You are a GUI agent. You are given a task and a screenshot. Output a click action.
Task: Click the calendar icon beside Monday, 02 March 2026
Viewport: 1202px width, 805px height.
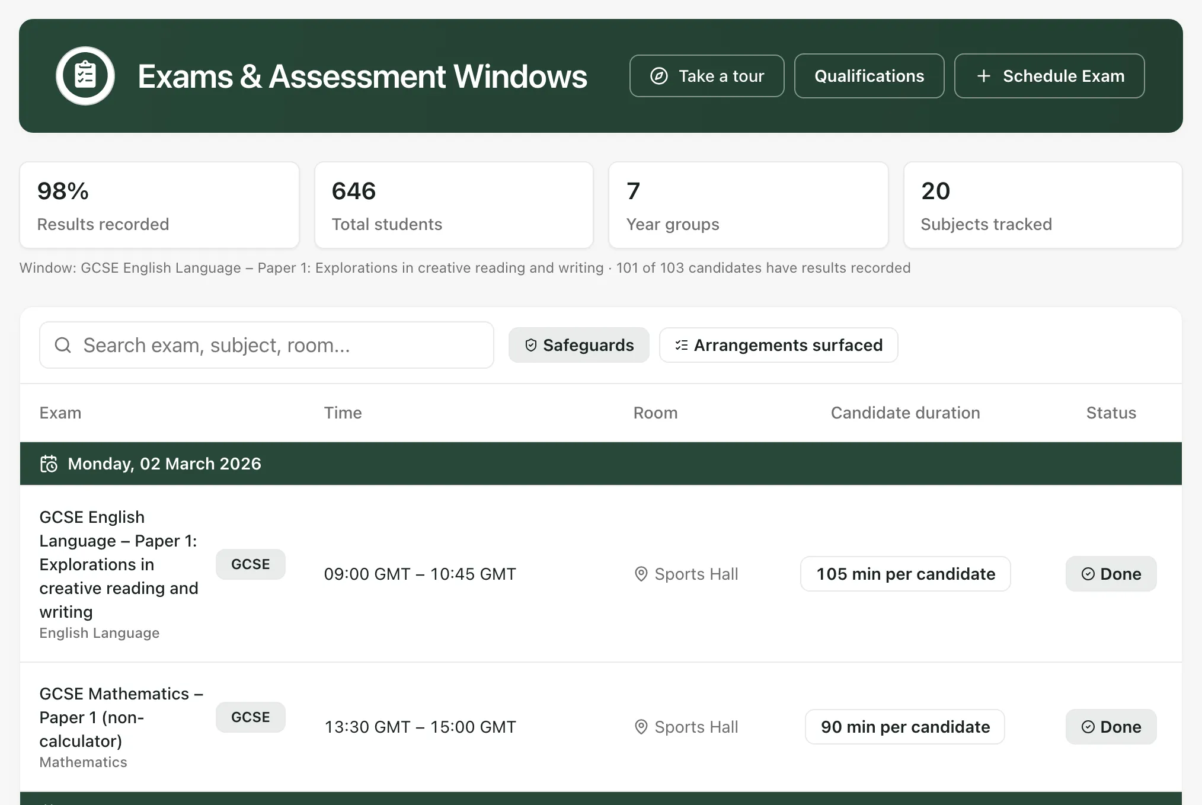[49, 464]
